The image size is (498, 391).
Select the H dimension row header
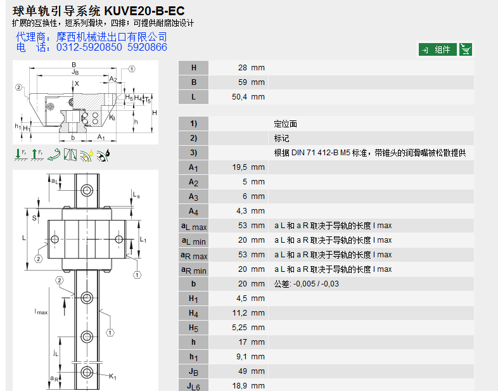[194, 68]
